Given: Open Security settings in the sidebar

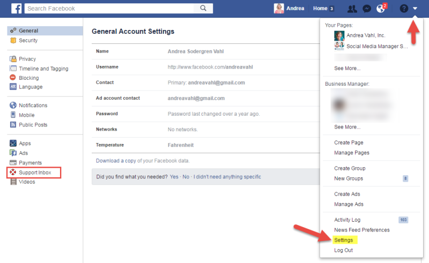Looking at the screenshot, I should (x=28, y=40).
